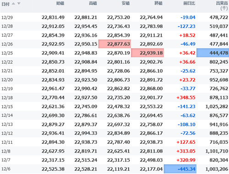
Task: Select the 安値 column header
Action: (125, 3)
